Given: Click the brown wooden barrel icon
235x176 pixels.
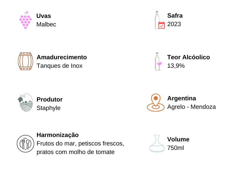Looking at the screenshot, I should (x=26, y=61).
